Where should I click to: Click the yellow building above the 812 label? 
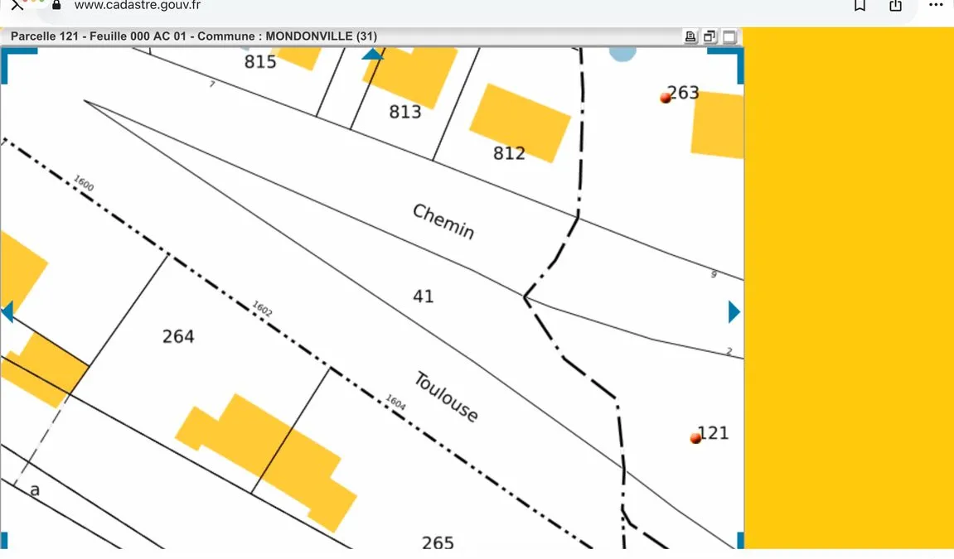click(521, 123)
